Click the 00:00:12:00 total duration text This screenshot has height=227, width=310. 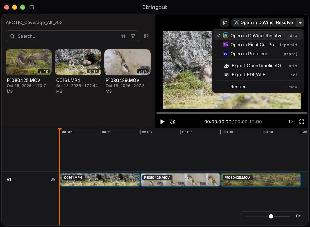(248, 122)
